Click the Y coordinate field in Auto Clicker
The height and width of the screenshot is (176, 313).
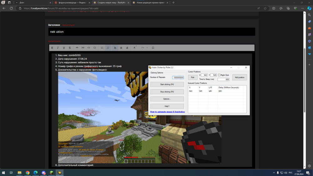213,75
